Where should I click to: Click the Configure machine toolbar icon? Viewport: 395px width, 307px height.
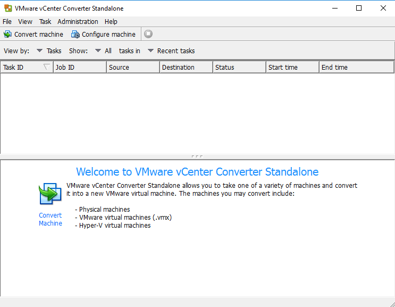point(75,34)
